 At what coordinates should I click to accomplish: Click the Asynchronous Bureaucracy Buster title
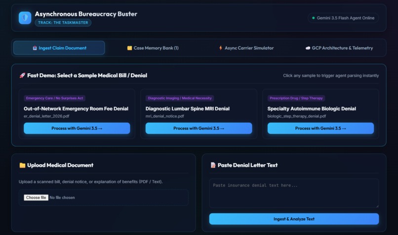click(x=86, y=14)
